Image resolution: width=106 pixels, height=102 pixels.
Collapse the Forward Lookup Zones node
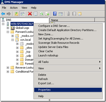pyautogui.click(x=8, y=32)
